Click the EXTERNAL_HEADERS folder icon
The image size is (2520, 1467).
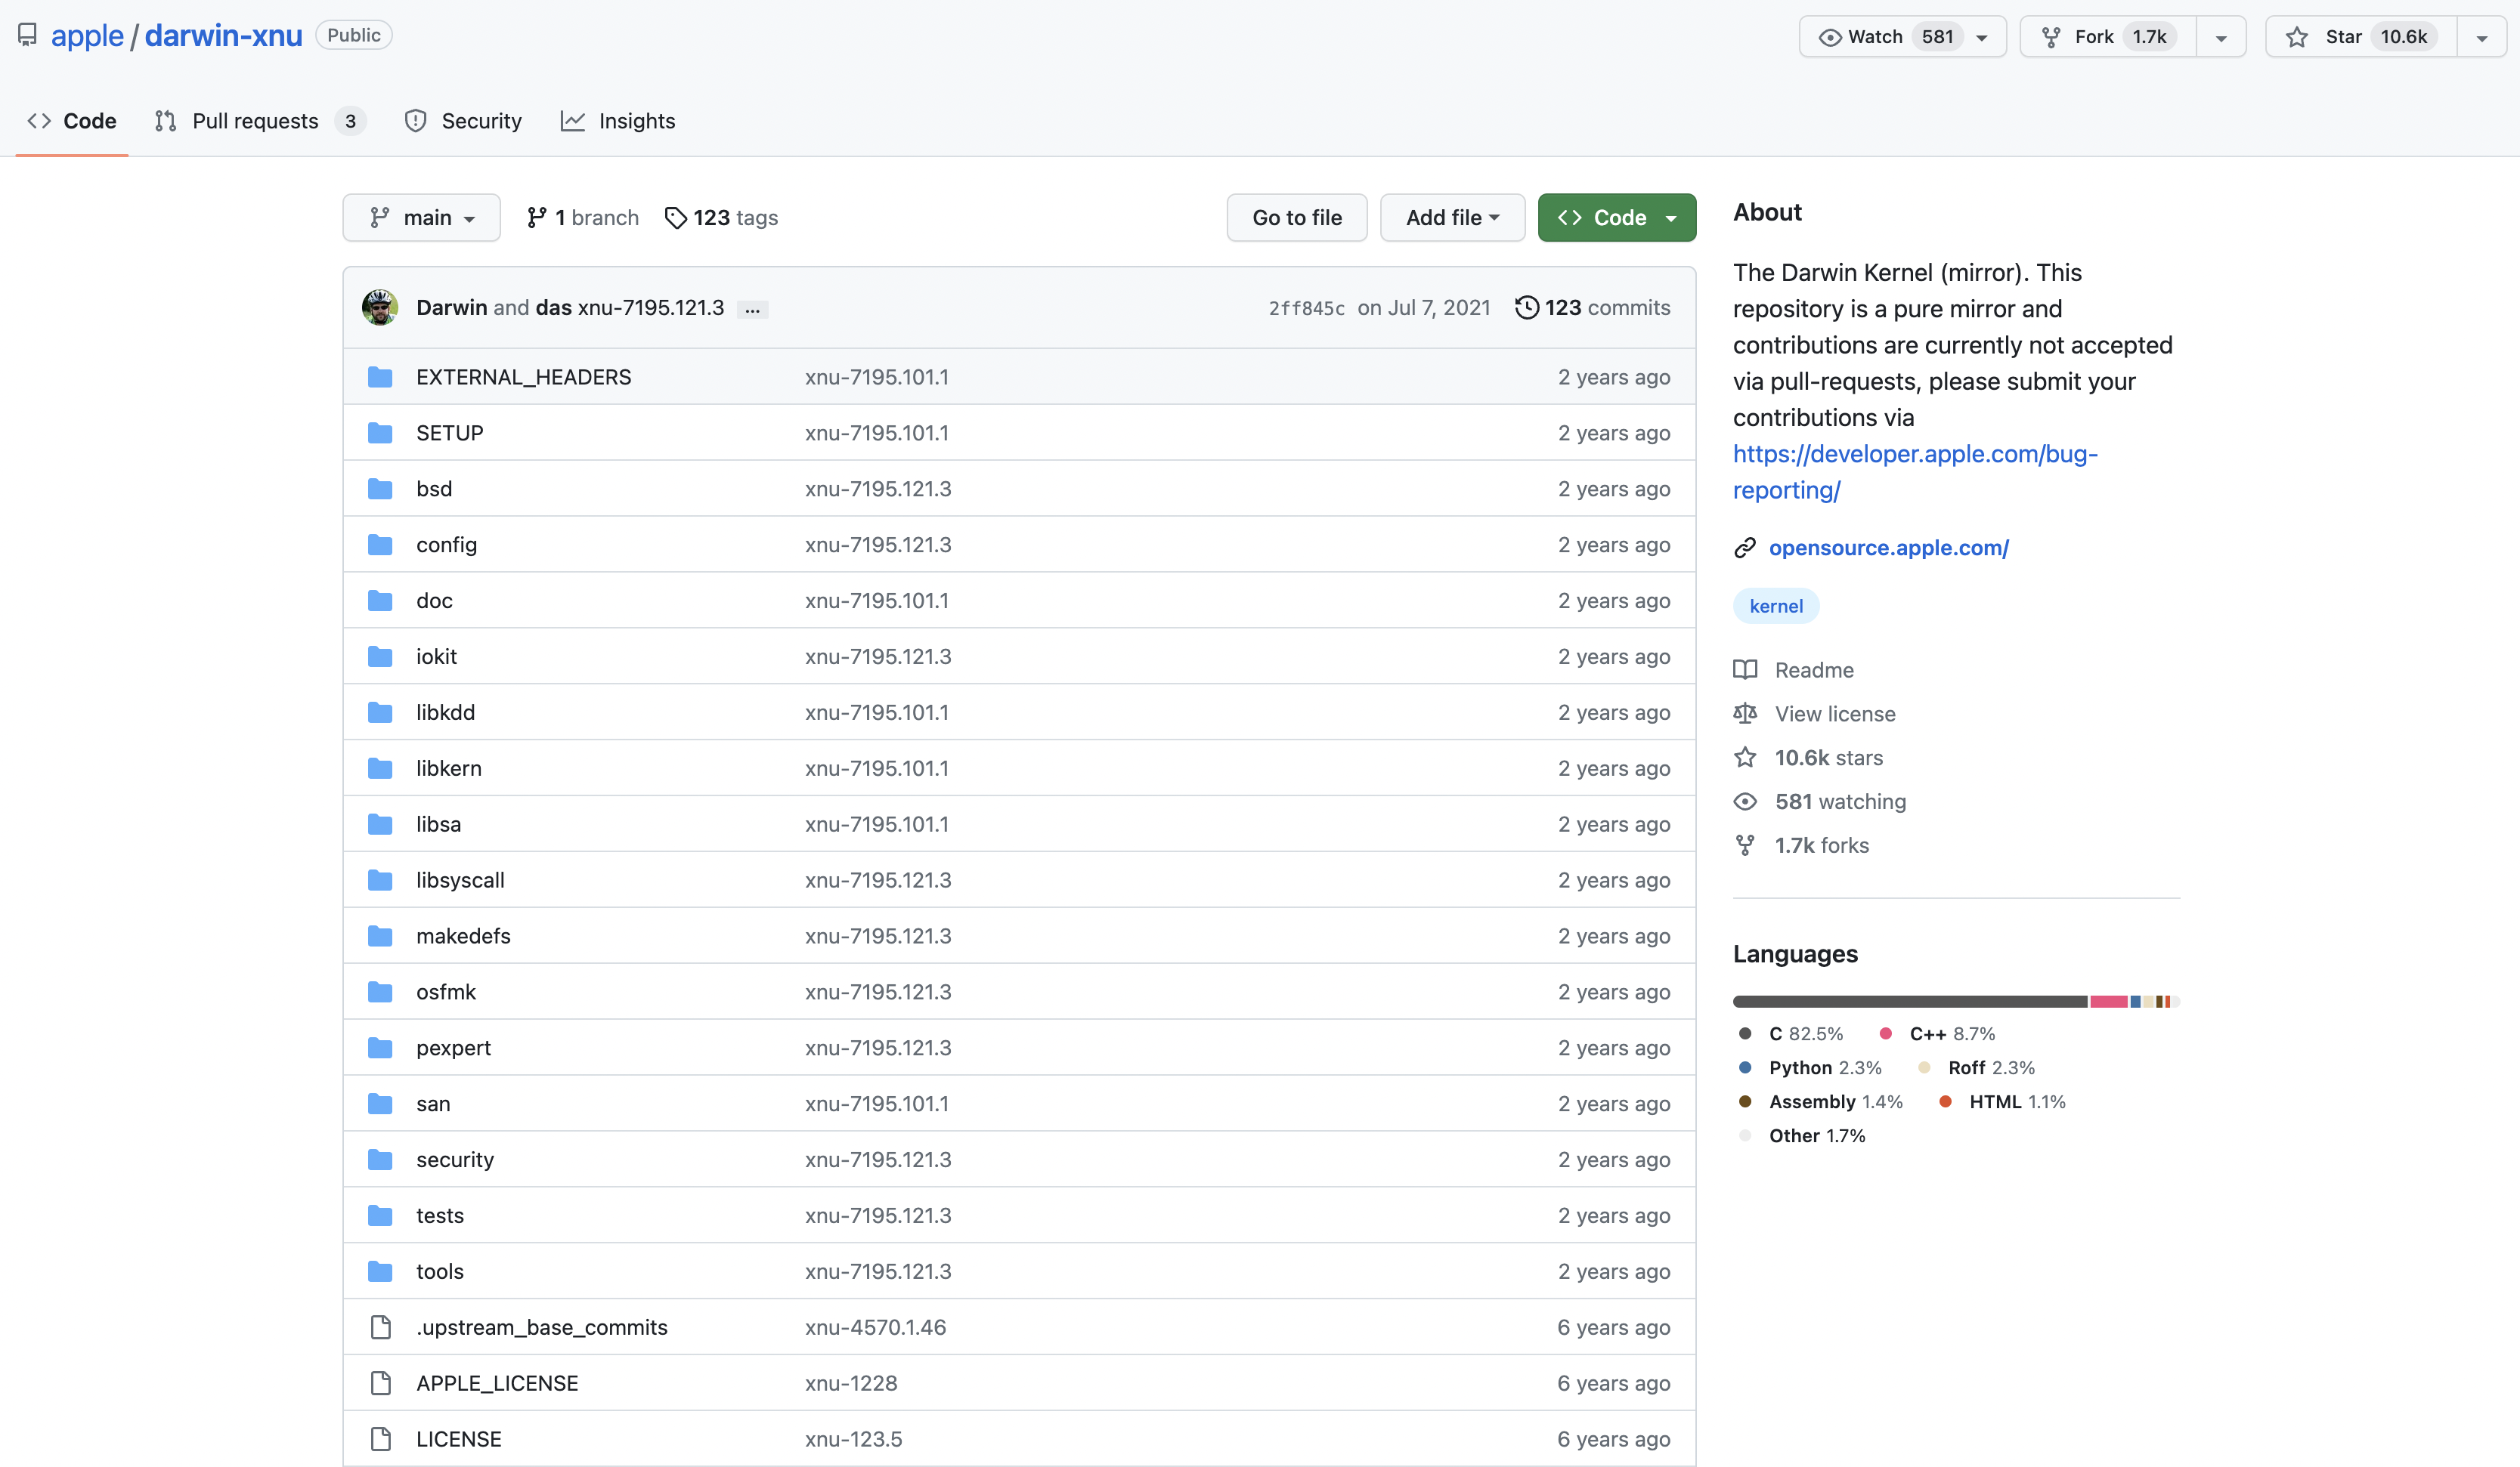(x=380, y=377)
